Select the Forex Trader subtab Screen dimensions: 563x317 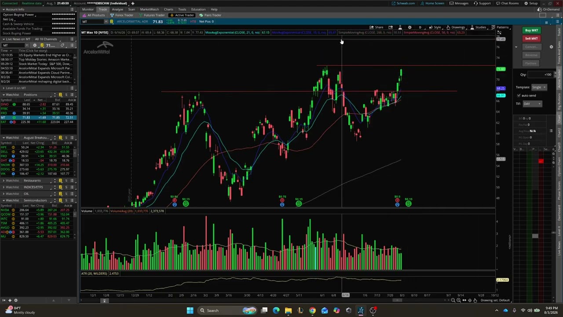tap(122, 15)
